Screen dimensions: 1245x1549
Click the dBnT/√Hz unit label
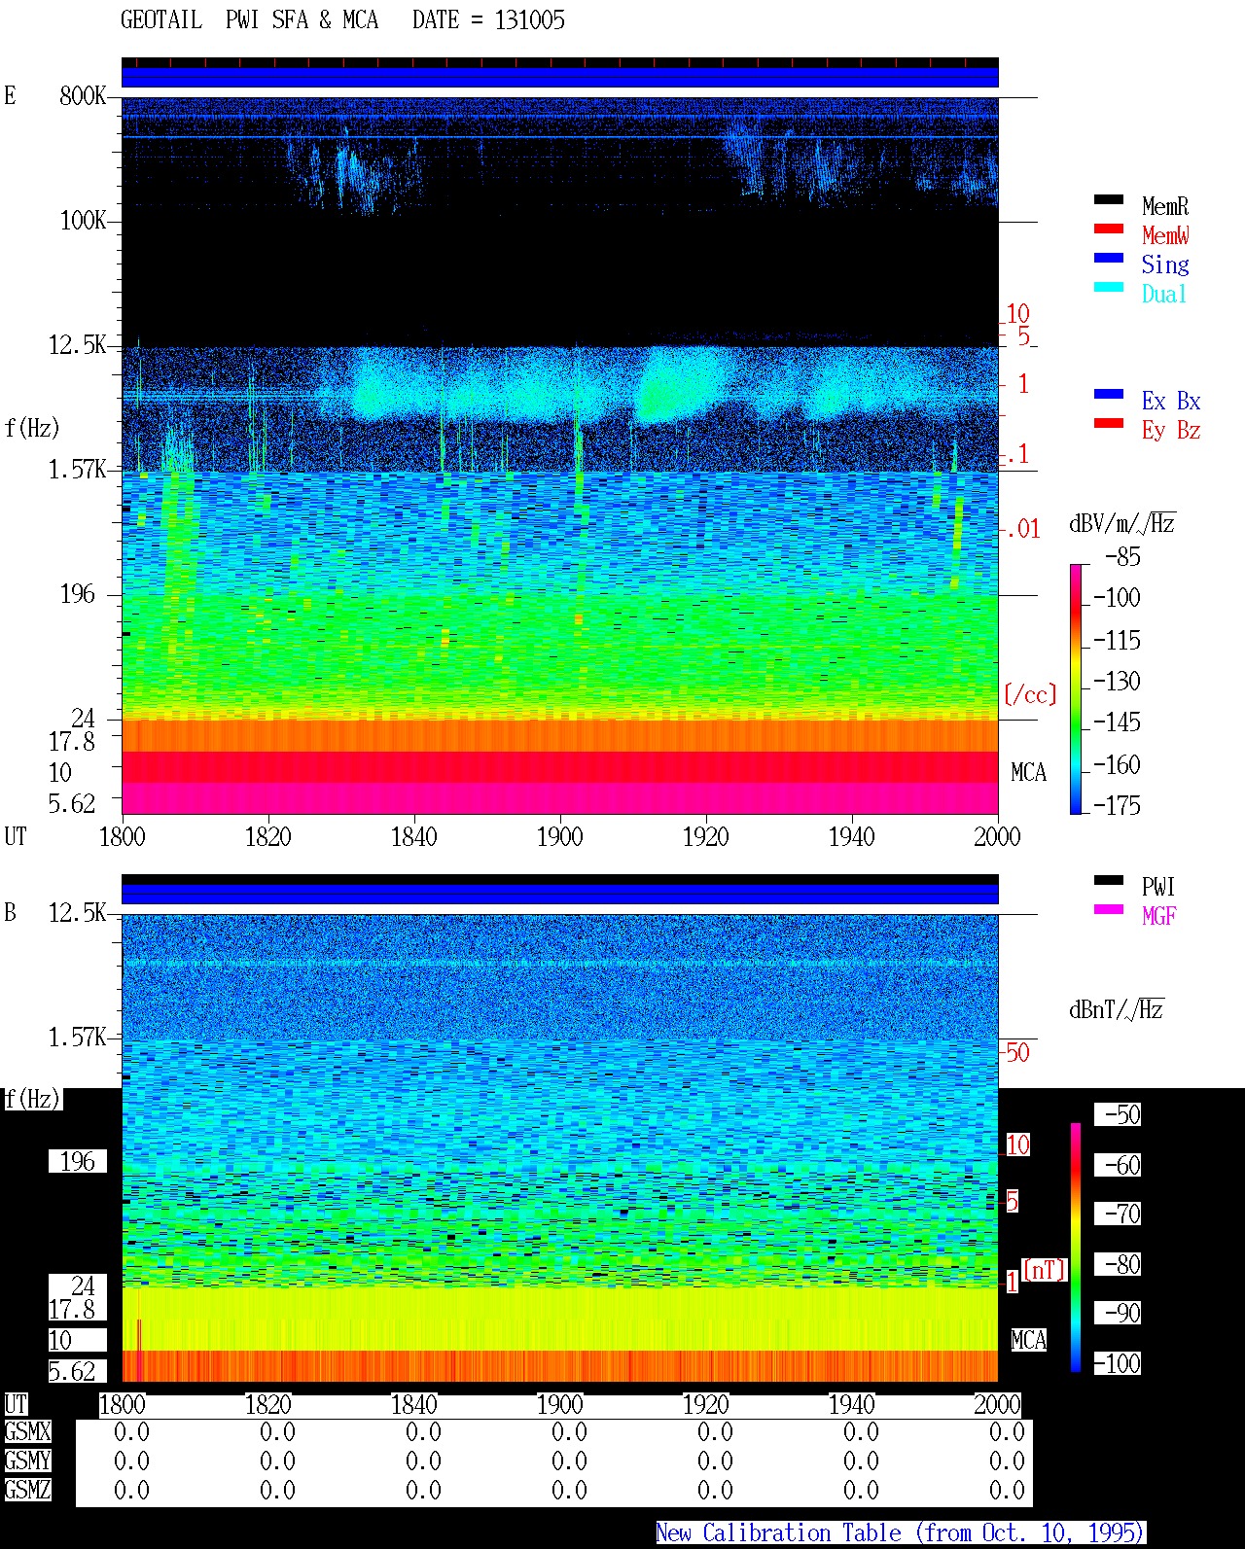pyautogui.click(x=1117, y=1009)
